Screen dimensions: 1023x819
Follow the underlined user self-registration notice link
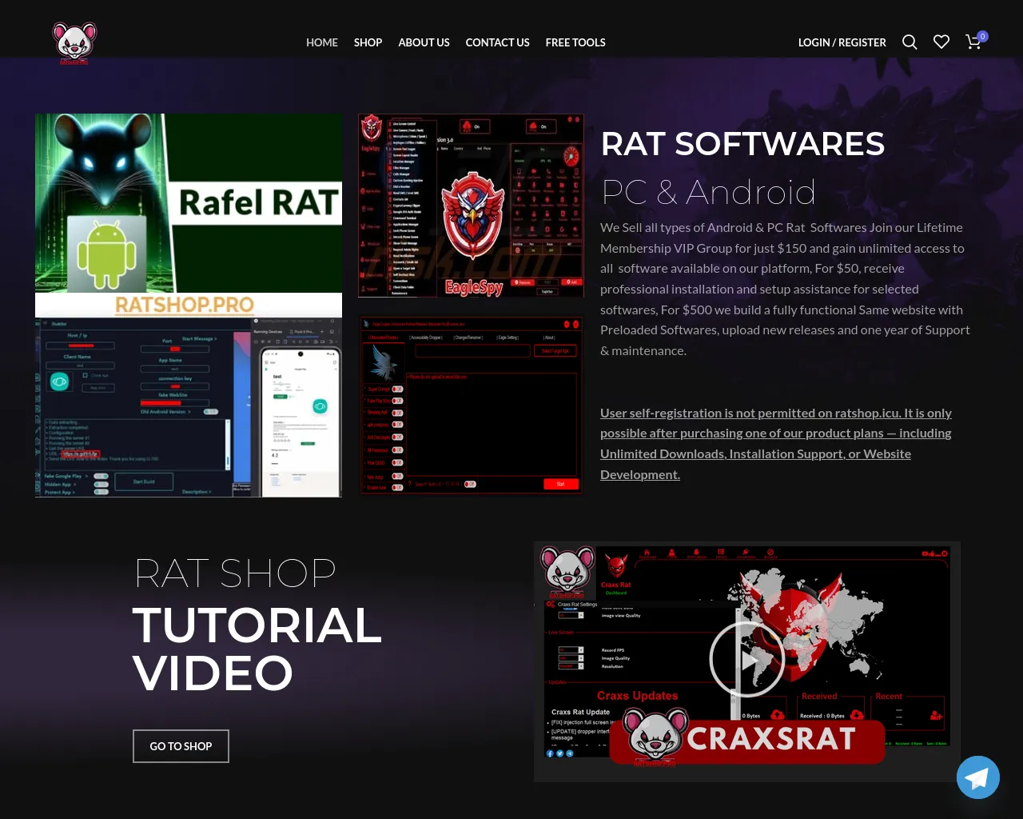click(x=776, y=444)
